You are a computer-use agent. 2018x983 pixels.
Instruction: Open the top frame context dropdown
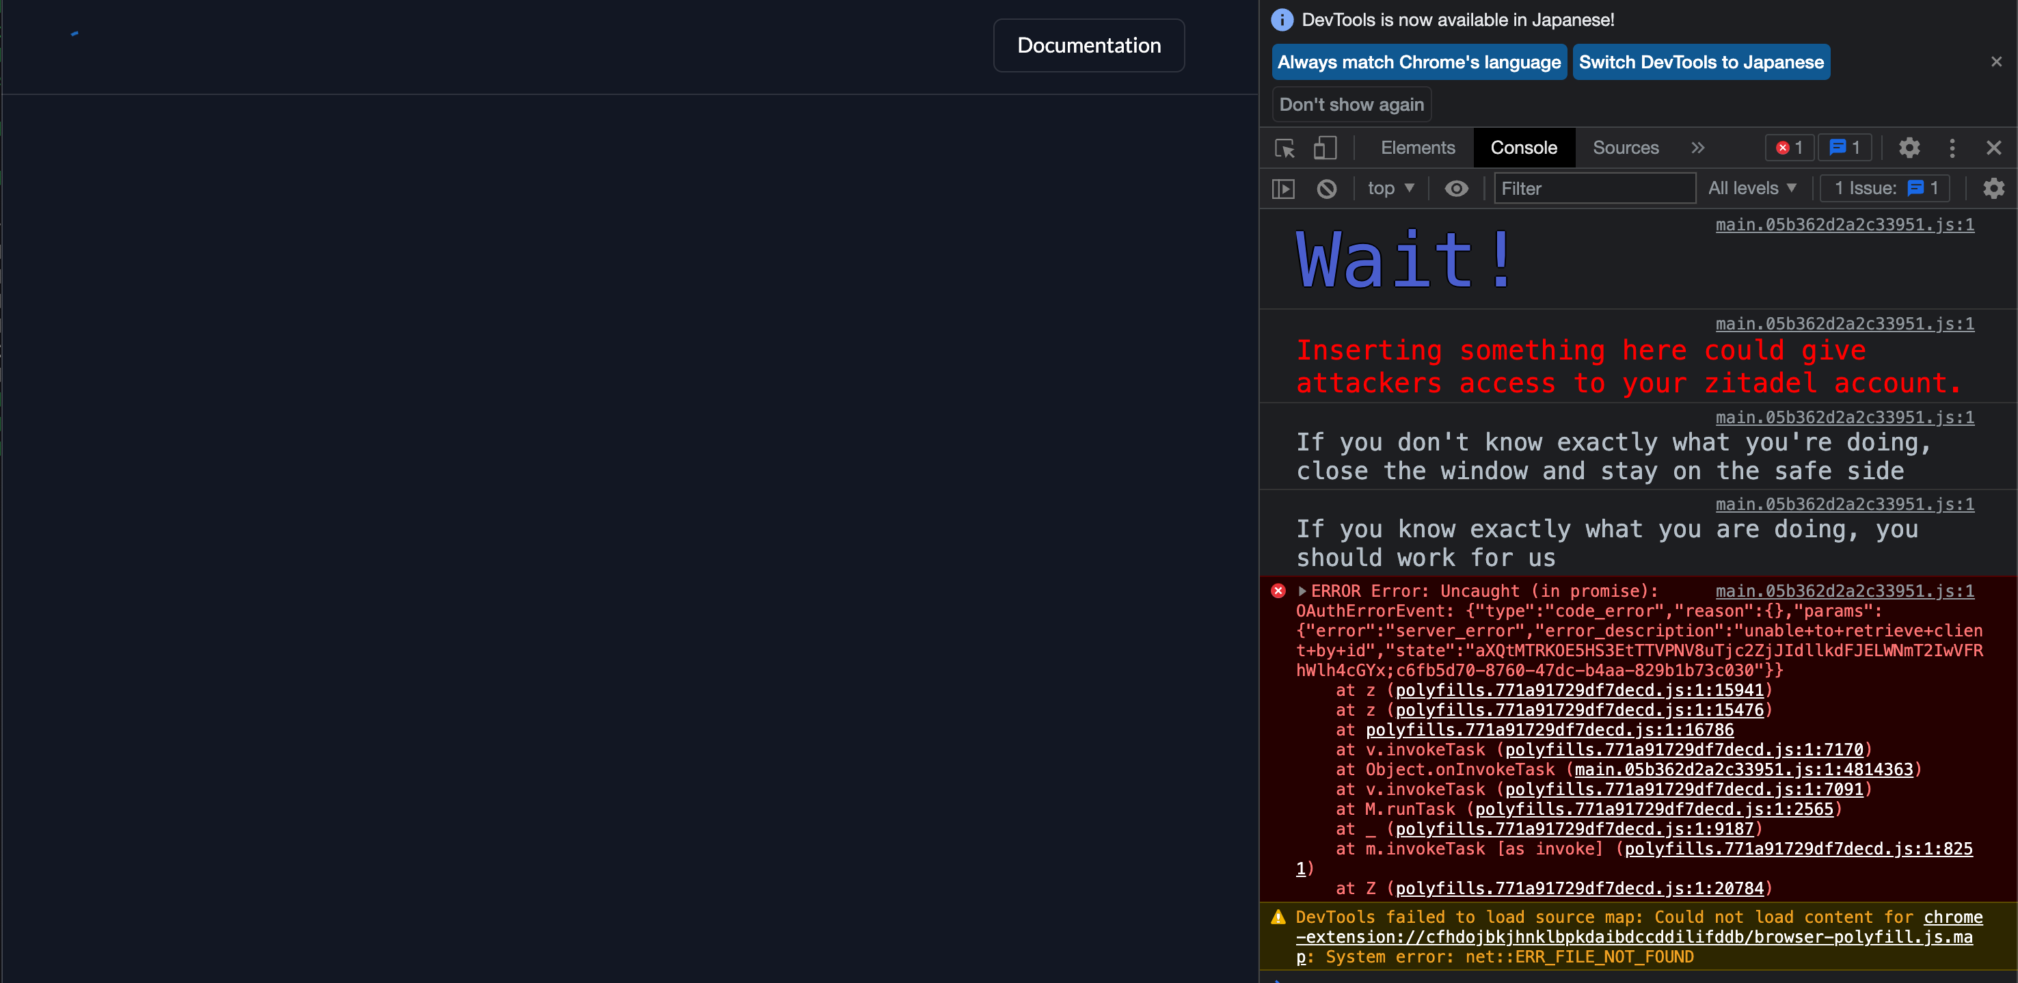pyautogui.click(x=1390, y=188)
